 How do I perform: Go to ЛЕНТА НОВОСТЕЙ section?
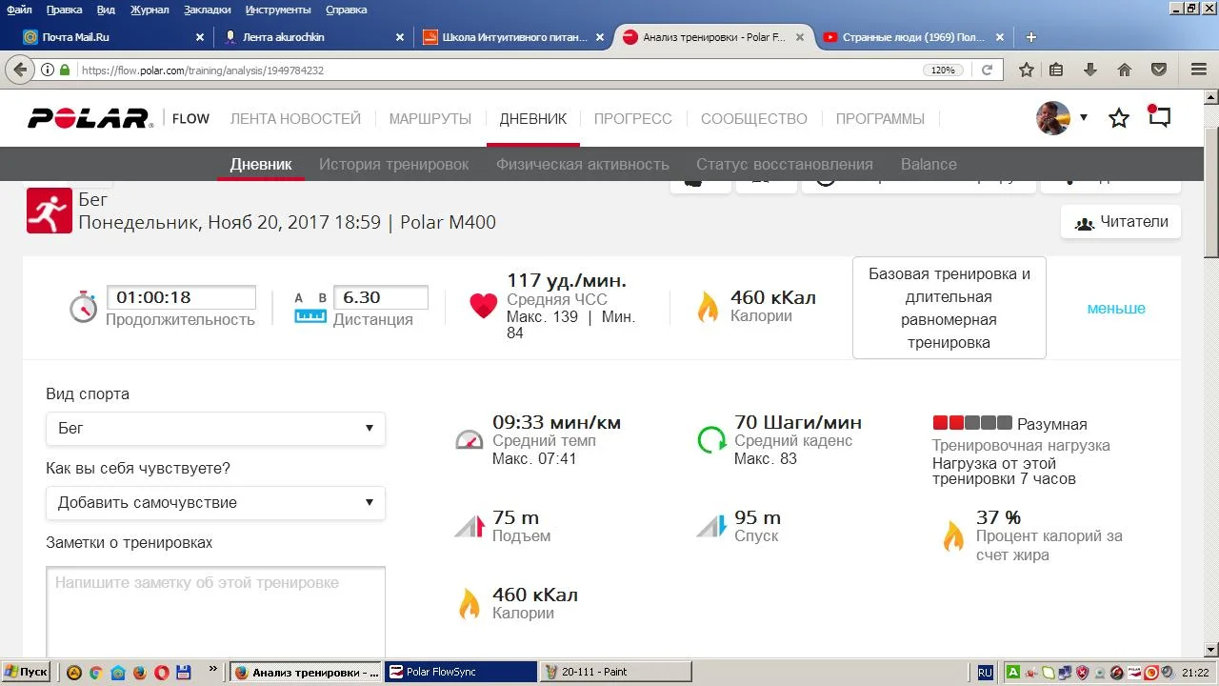(x=295, y=119)
